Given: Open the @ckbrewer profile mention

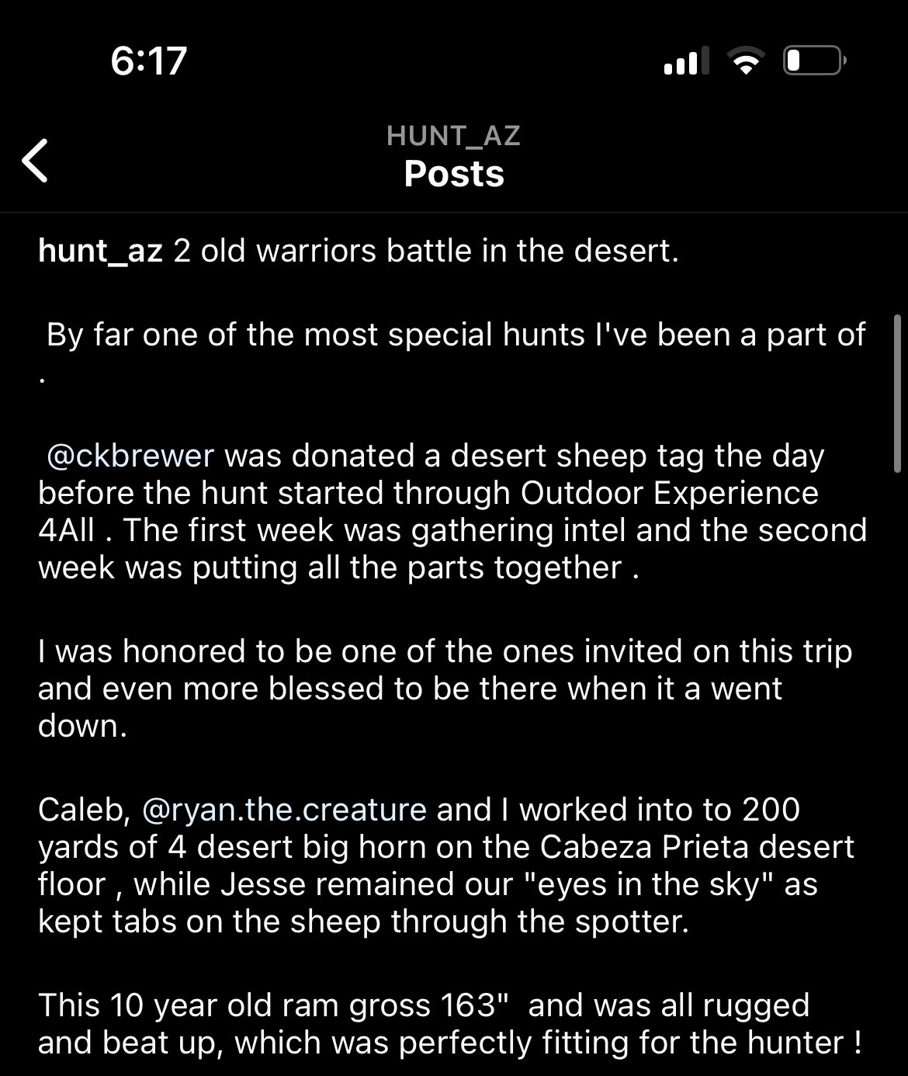Looking at the screenshot, I should [130, 456].
